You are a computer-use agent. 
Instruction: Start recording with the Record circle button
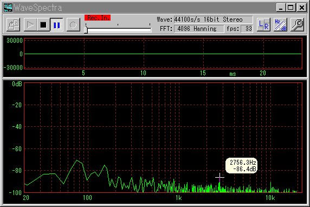[73, 25]
